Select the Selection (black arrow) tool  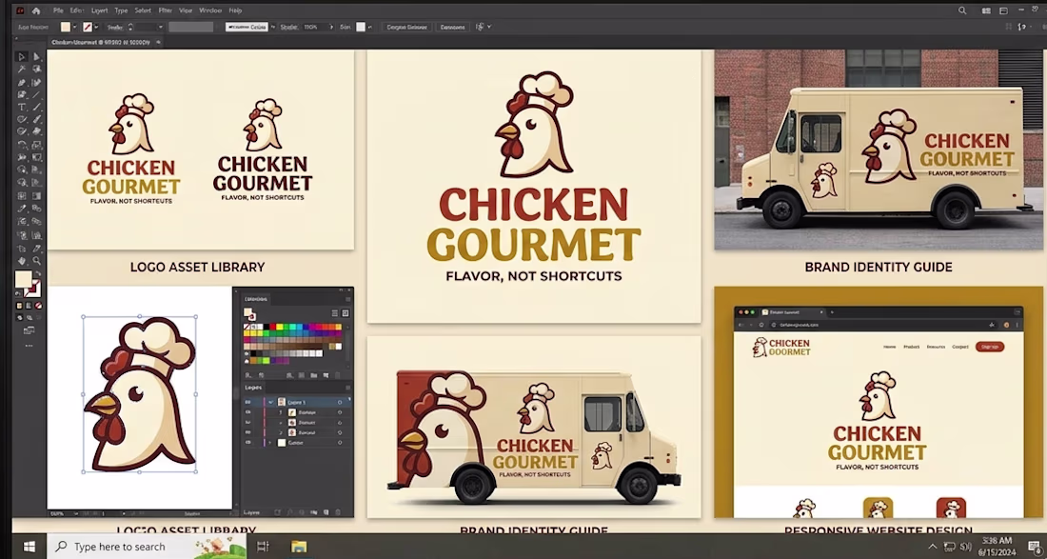(22, 57)
